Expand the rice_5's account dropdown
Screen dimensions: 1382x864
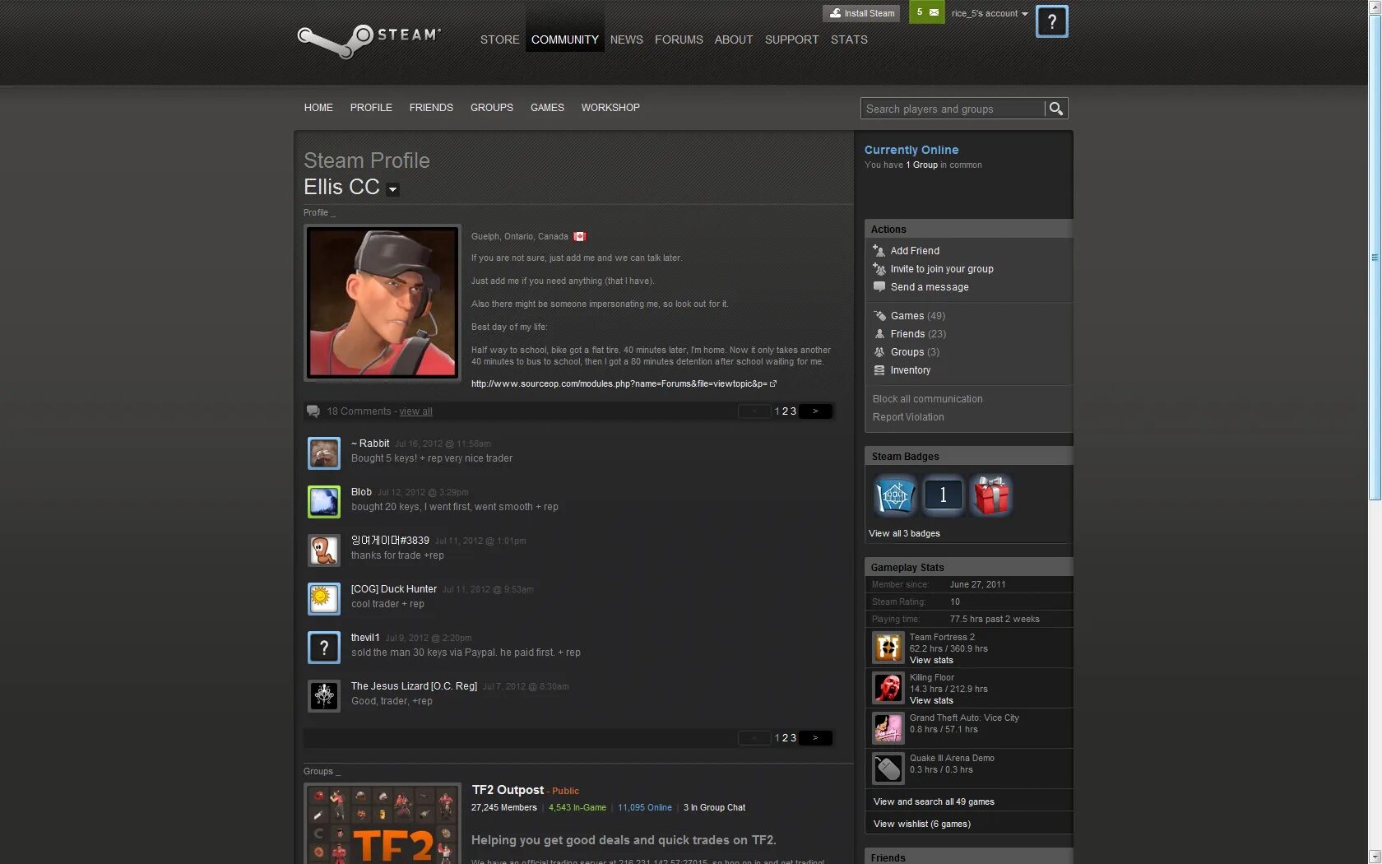click(x=990, y=13)
